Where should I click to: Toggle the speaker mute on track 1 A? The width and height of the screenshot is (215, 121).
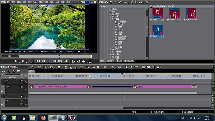[21, 101]
